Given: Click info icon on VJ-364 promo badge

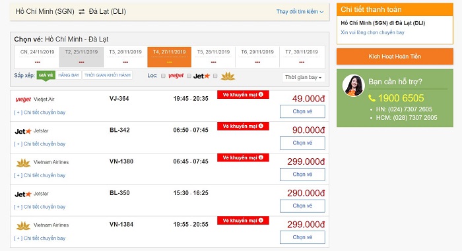Looking at the screenshot, I should coord(261,94).
